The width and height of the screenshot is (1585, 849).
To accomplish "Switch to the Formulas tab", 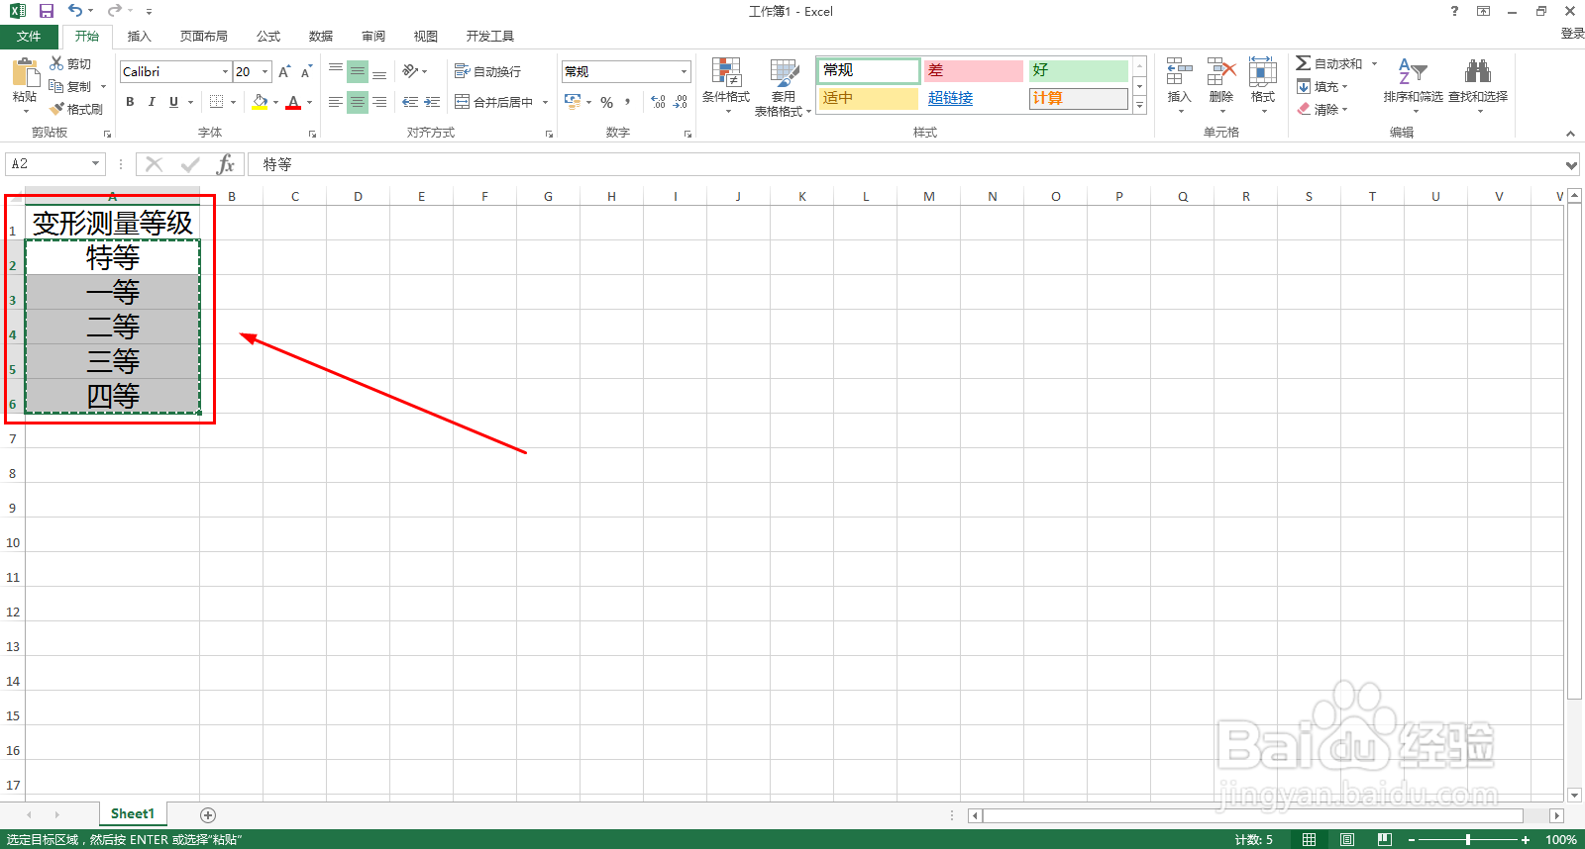I will point(268,37).
